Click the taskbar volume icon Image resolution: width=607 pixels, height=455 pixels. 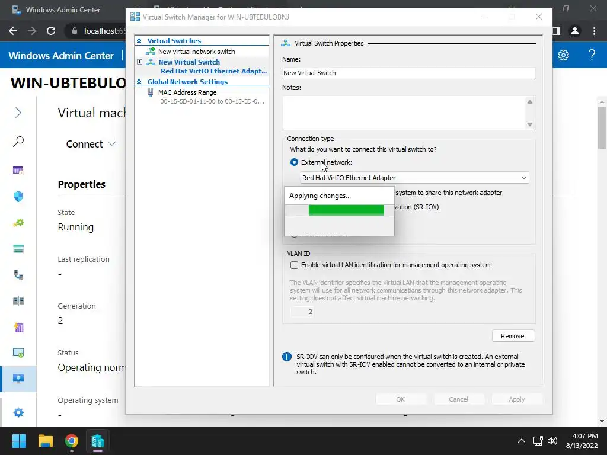[552, 441]
